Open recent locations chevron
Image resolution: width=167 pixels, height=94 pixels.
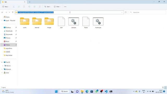pos(9,12)
